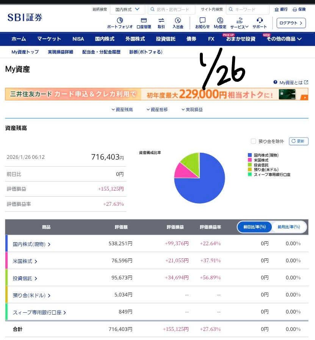Open the 投資信託 navigation menu item

[166, 39]
